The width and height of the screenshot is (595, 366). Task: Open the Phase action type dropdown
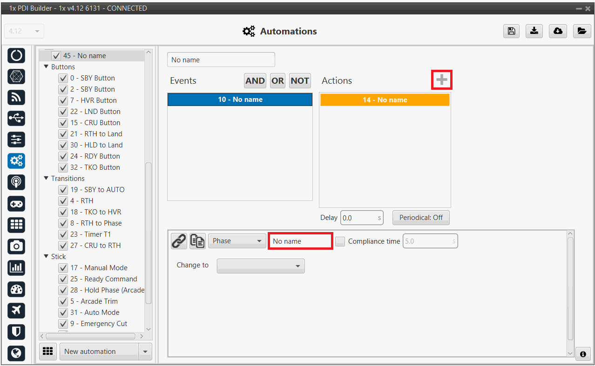tap(237, 241)
